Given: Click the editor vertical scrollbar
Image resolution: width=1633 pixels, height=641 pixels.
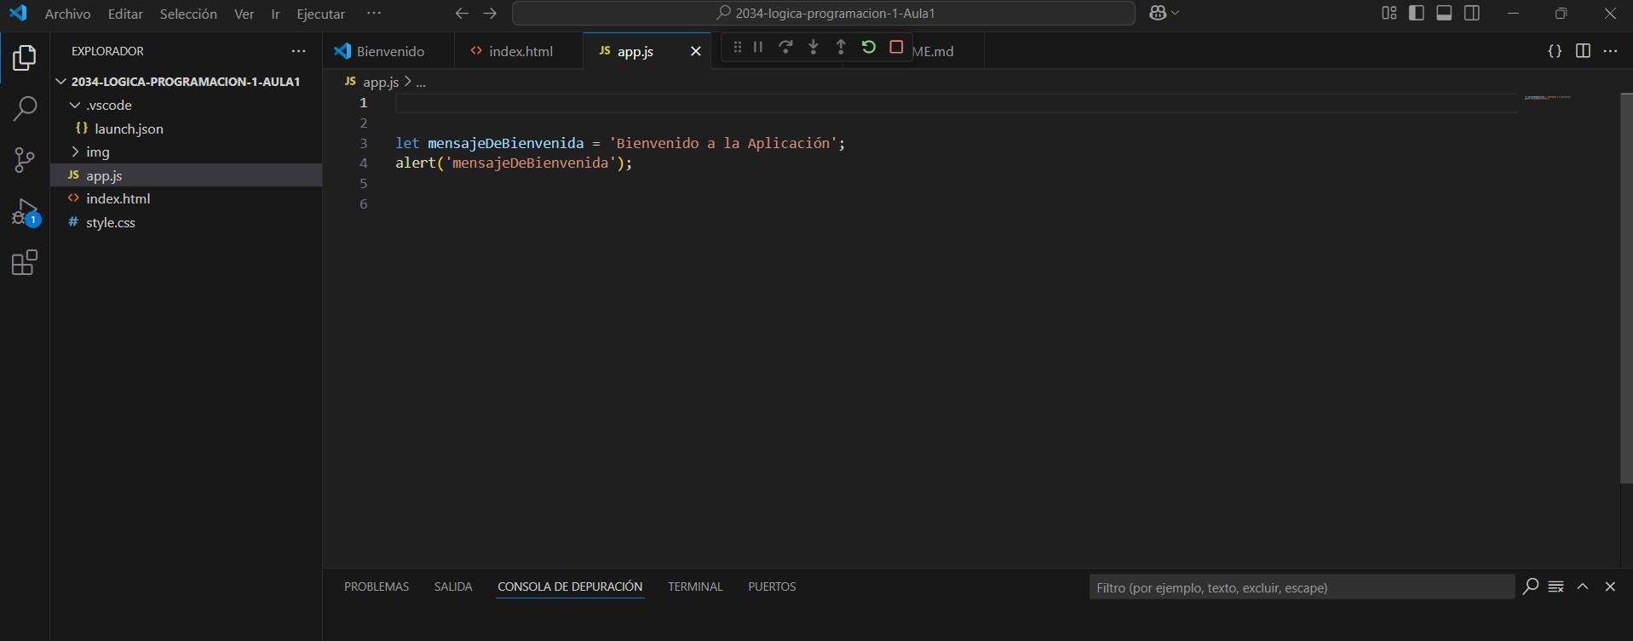Looking at the screenshot, I should tap(1626, 289).
